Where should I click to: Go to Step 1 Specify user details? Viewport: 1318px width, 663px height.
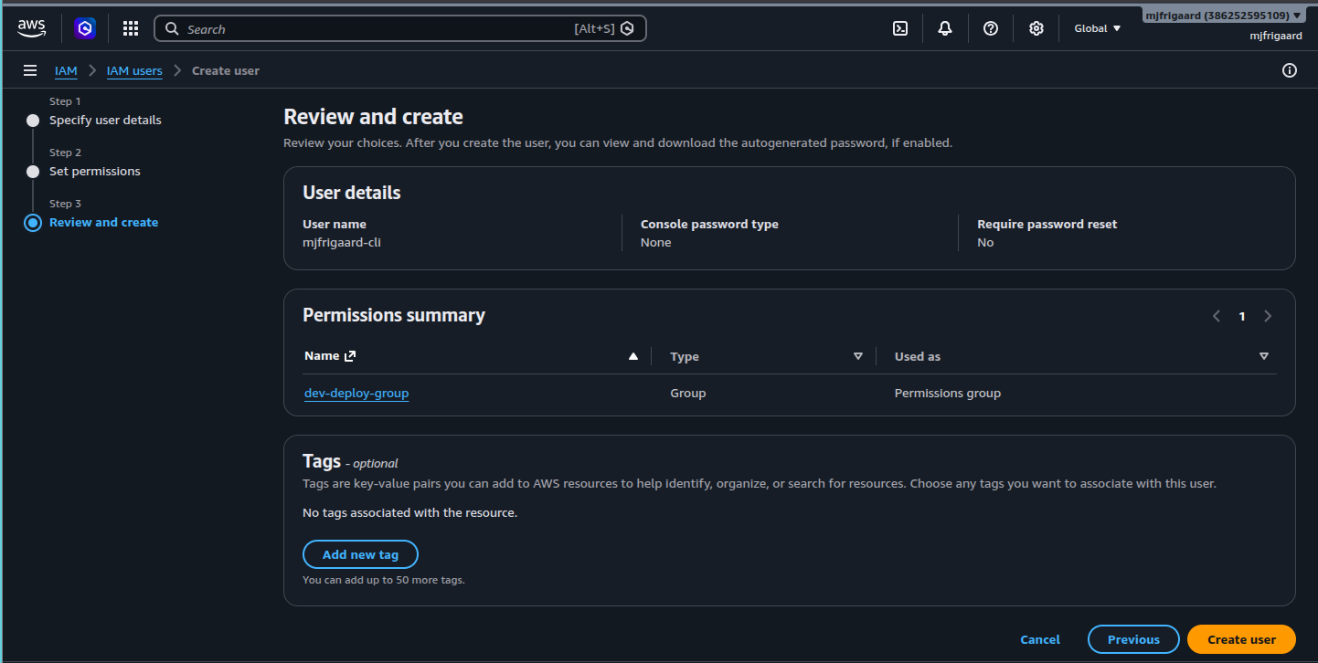pyautogui.click(x=105, y=120)
